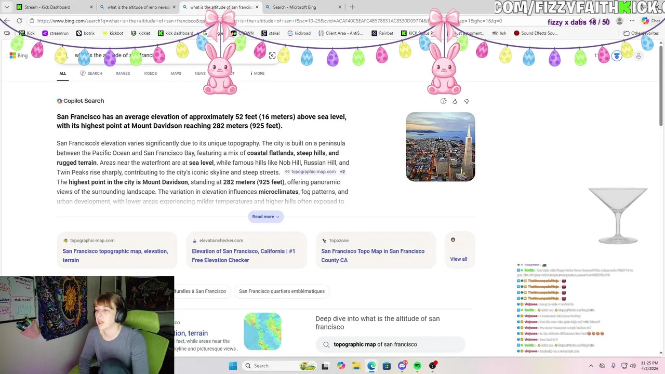Open OBS Studio from the taskbar
665x374 pixels.
[433, 366]
